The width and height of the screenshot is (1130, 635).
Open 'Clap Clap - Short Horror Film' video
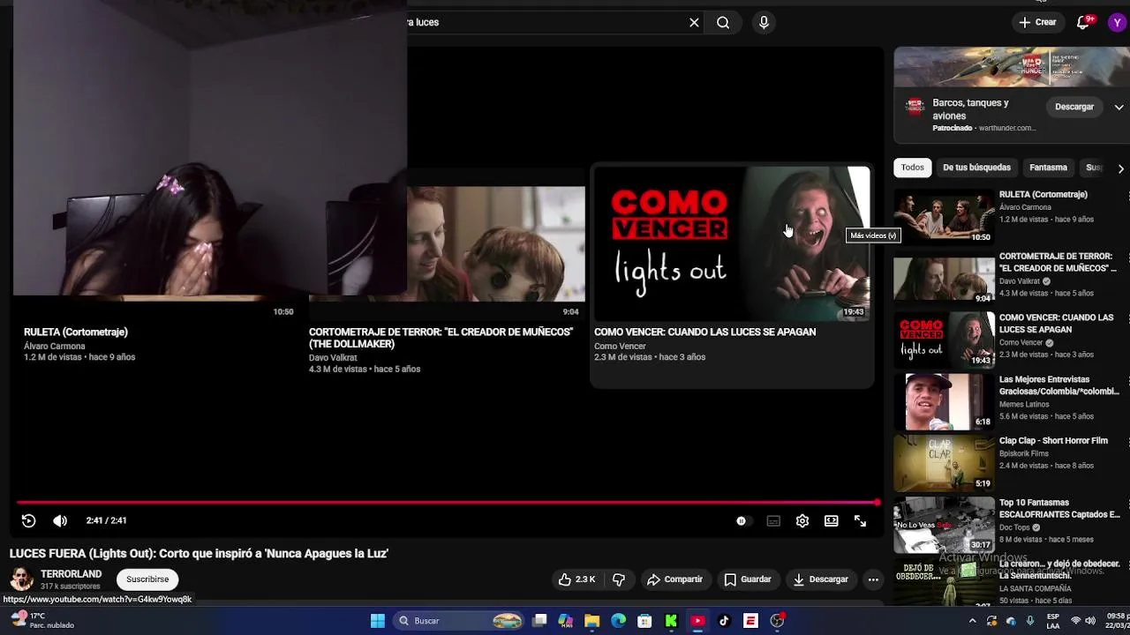point(1053,441)
